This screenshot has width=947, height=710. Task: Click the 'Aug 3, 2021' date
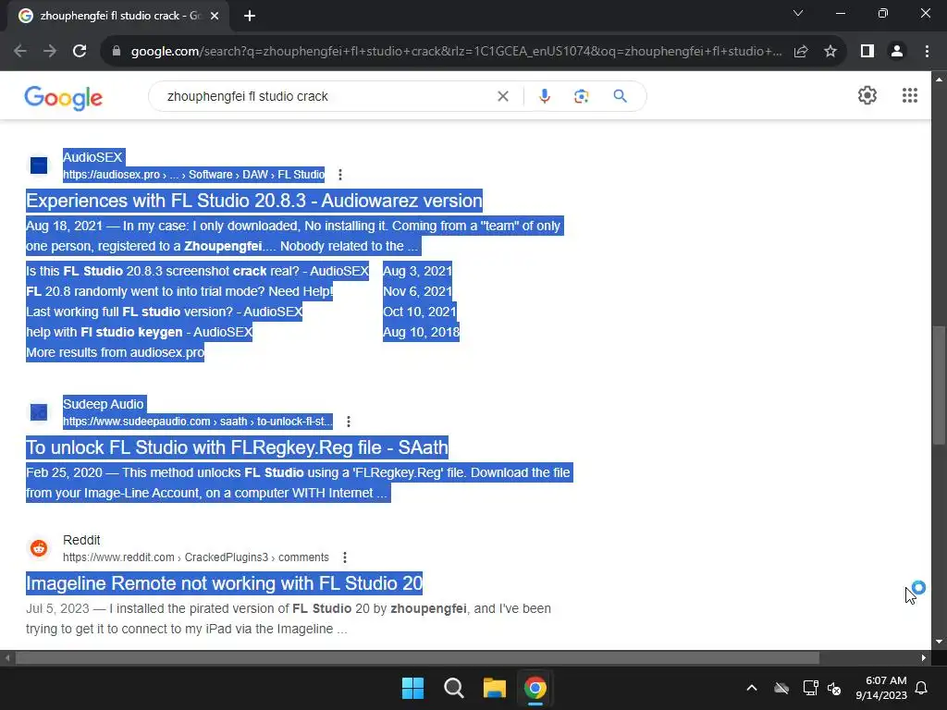[x=417, y=271]
